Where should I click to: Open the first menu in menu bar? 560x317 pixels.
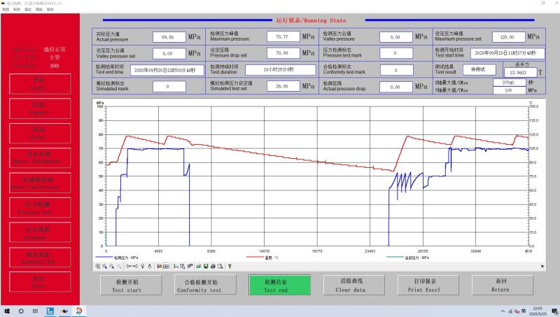[x=6, y=10]
